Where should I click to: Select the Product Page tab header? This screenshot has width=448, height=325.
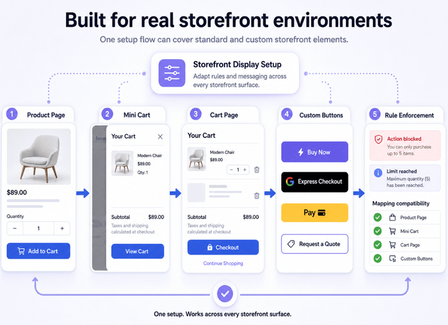[x=38, y=115]
